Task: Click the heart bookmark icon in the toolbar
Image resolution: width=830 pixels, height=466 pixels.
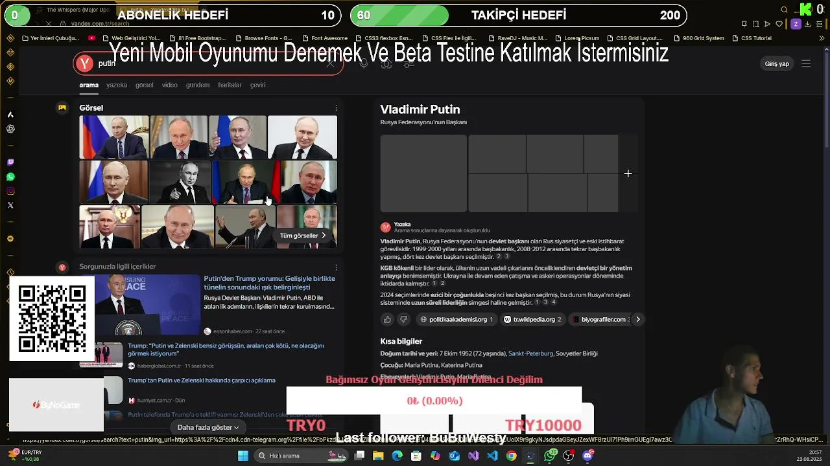Action: 779,24
